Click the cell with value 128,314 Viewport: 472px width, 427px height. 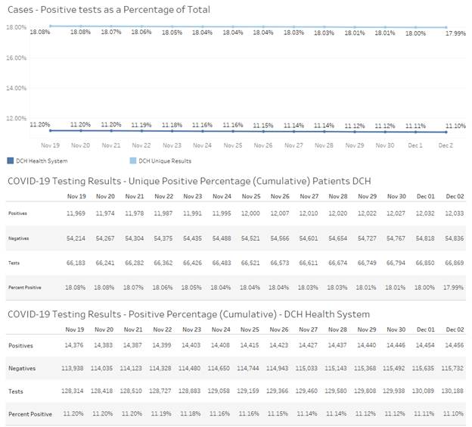coord(73,391)
